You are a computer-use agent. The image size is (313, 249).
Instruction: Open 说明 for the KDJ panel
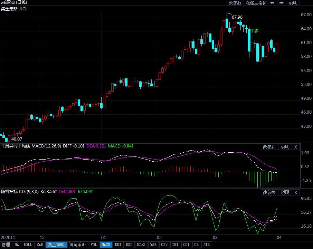[285, 192]
